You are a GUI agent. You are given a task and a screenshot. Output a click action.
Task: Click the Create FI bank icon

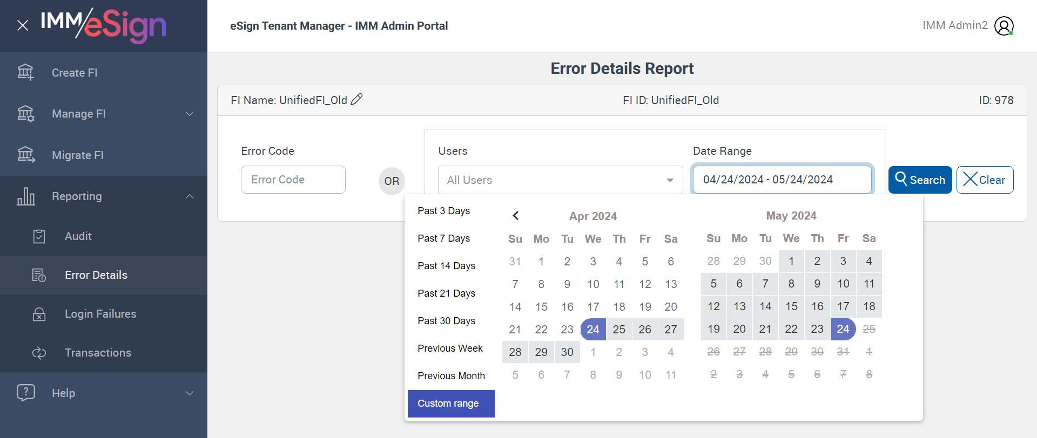click(25, 72)
